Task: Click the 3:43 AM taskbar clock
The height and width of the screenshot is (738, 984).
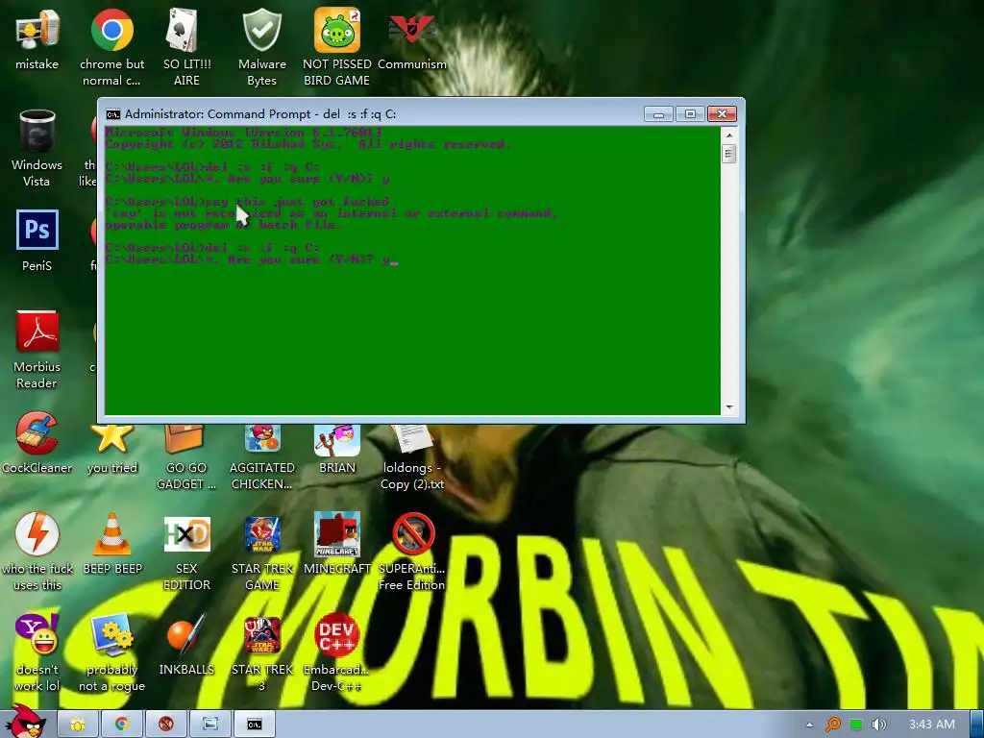Action: pos(932,725)
